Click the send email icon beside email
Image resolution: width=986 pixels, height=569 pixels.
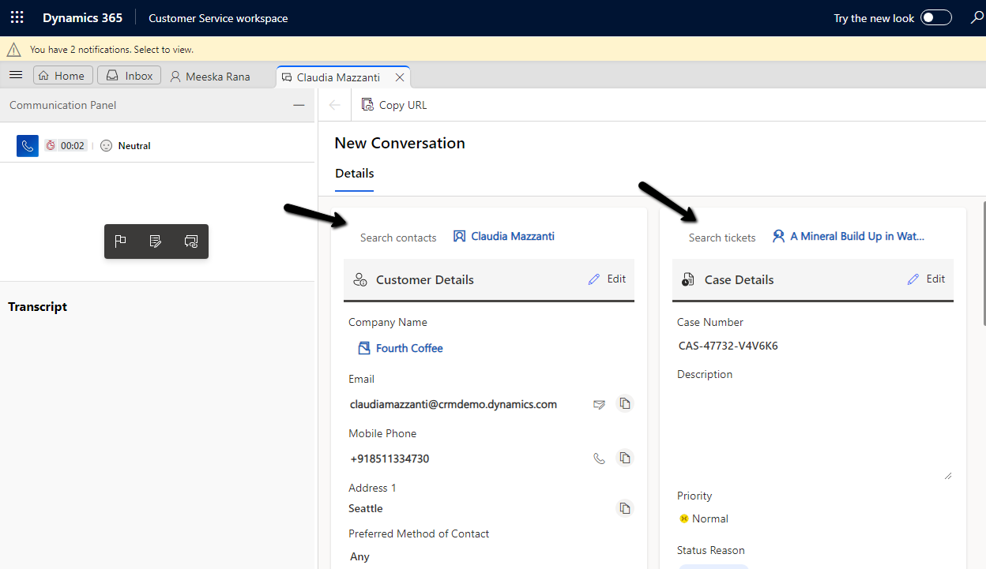click(600, 404)
